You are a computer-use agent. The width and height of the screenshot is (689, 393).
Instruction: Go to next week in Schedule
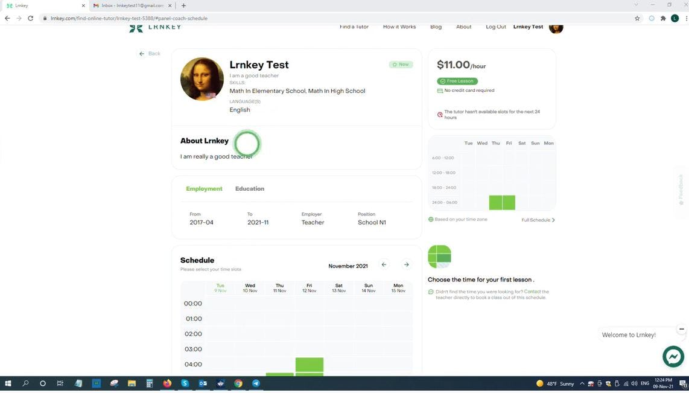407,264
